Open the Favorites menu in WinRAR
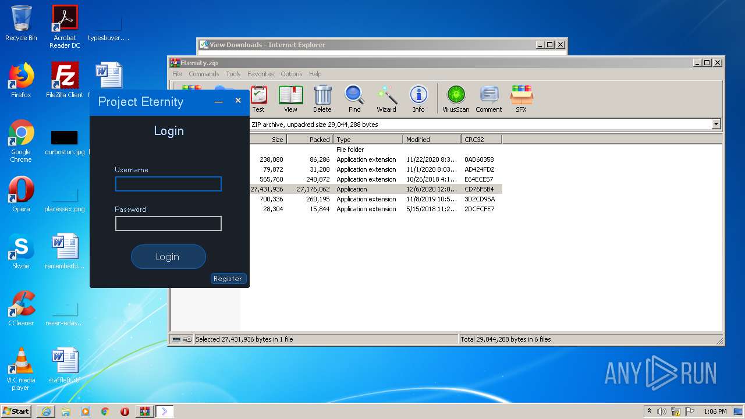This screenshot has height=419, width=745. tap(260, 74)
